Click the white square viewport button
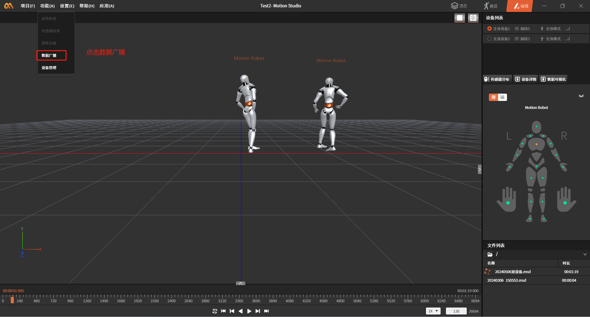The image size is (590, 317). (x=459, y=18)
